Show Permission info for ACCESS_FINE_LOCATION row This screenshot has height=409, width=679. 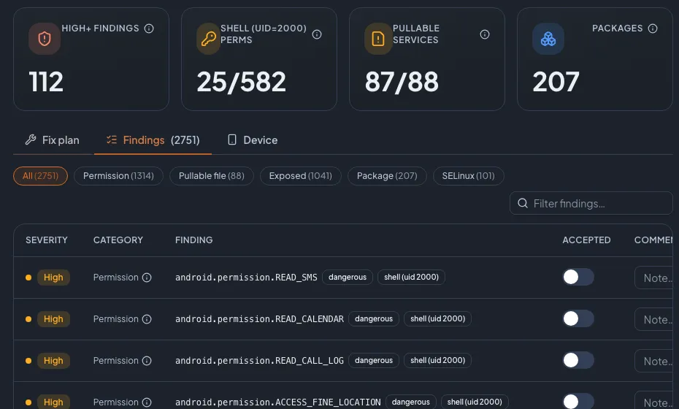point(147,402)
